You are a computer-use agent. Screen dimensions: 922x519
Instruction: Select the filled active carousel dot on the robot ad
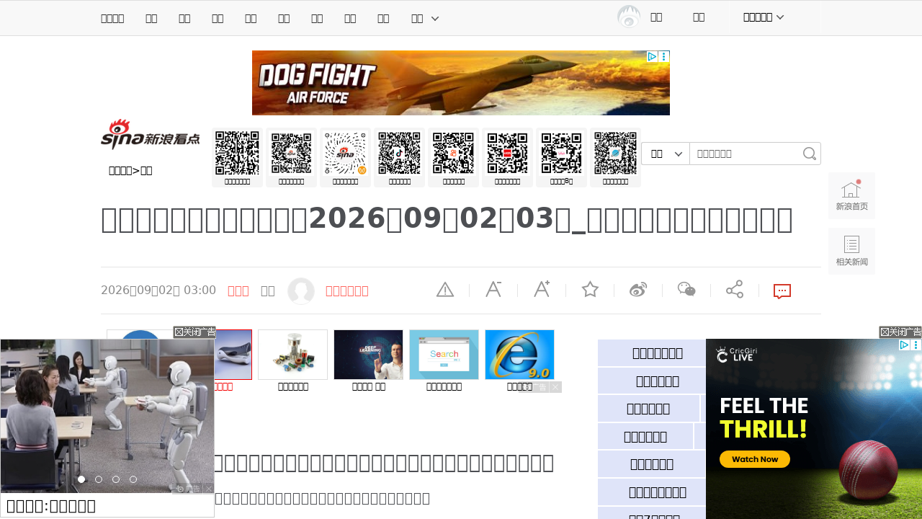pos(81,479)
